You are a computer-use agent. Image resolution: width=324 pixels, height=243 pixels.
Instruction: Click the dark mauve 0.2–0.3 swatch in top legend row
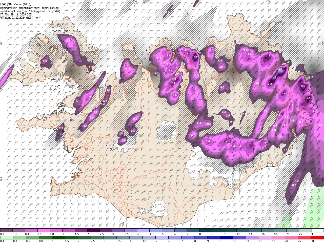click(x=7, y=230)
